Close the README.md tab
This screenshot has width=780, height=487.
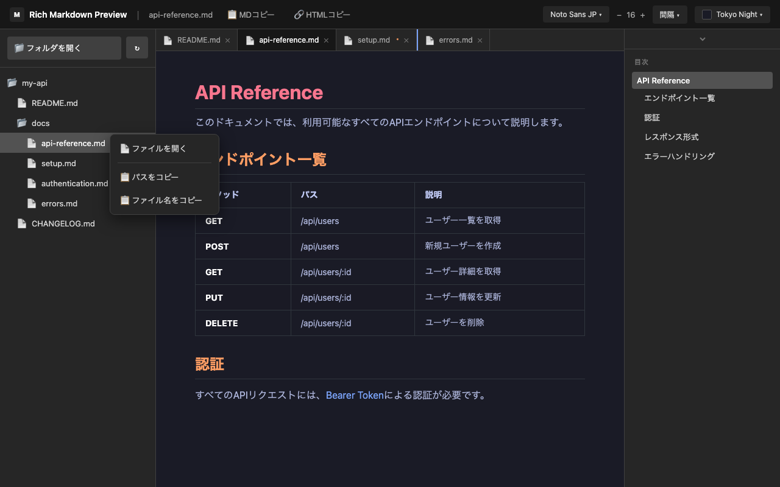227,40
